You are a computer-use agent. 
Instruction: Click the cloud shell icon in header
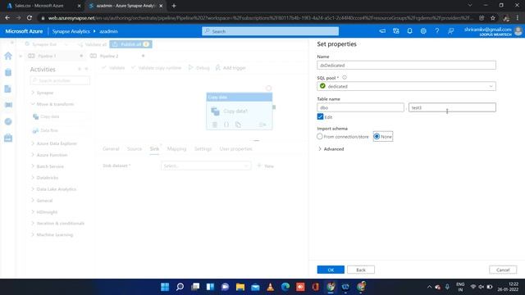click(x=382, y=31)
